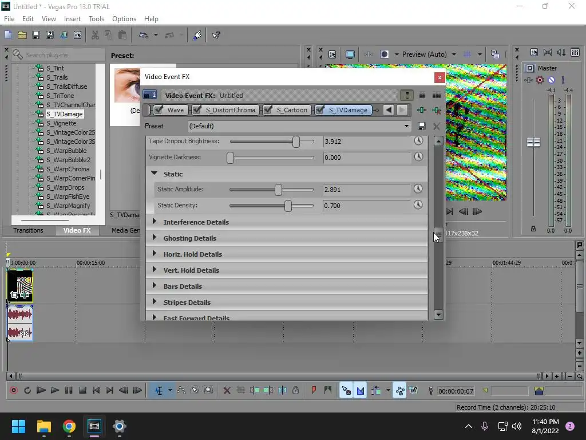This screenshot has width=586, height=440.
Task: Save the preset with the disk icon
Action: [422, 126]
